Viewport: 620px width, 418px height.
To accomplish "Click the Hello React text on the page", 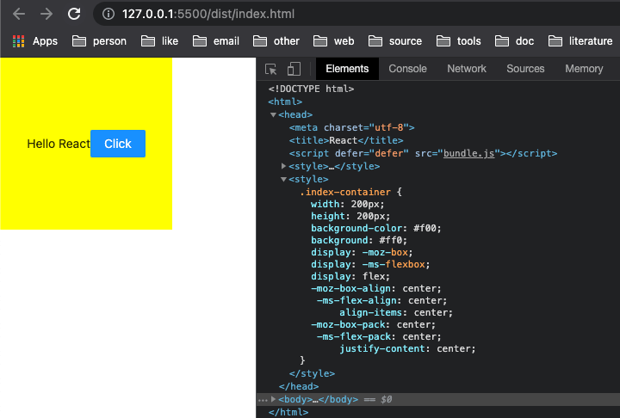I will [59, 144].
